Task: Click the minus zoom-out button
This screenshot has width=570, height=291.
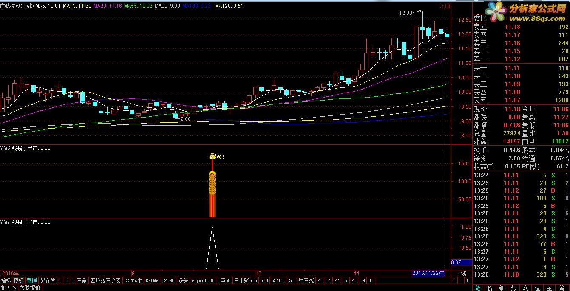Action: 461,280
